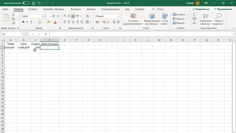Click the red Font Color letter A

[x=55, y=22]
